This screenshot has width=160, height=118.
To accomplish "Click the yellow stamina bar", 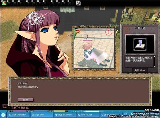I will (58, 111).
